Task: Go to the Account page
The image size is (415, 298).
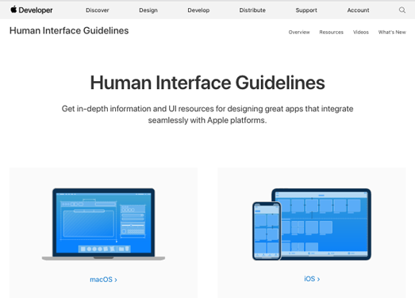Action: (358, 10)
